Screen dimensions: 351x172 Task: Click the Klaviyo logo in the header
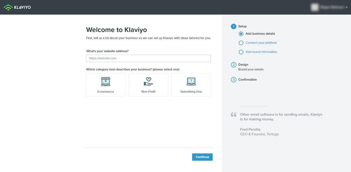[17, 7]
